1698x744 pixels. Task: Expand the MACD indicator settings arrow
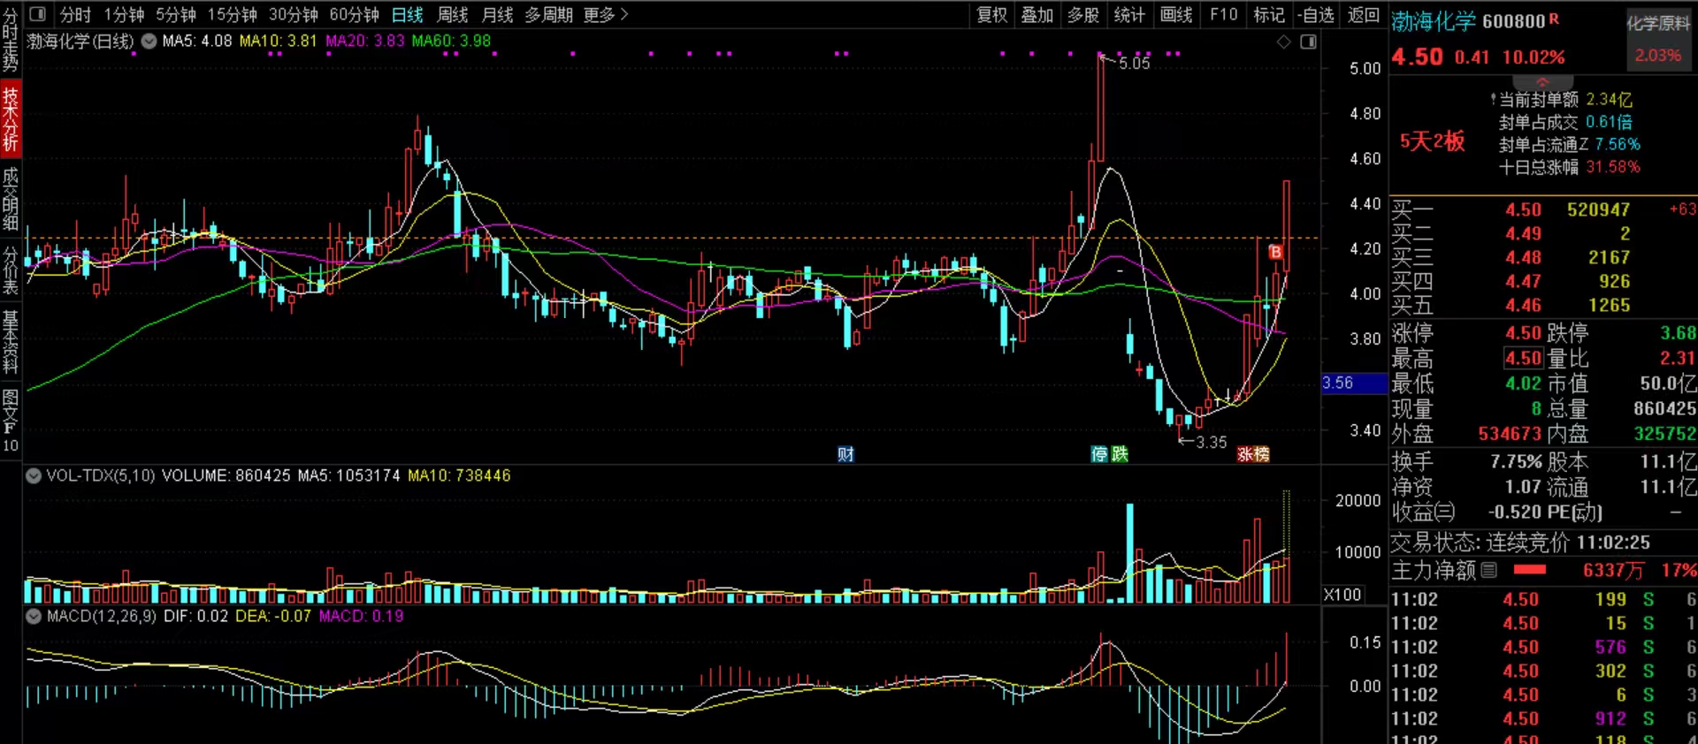(34, 616)
